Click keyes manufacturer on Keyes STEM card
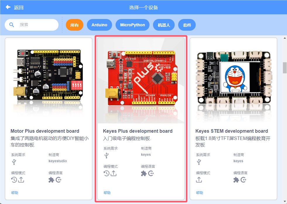287x204 pixels. coord(238,161)
